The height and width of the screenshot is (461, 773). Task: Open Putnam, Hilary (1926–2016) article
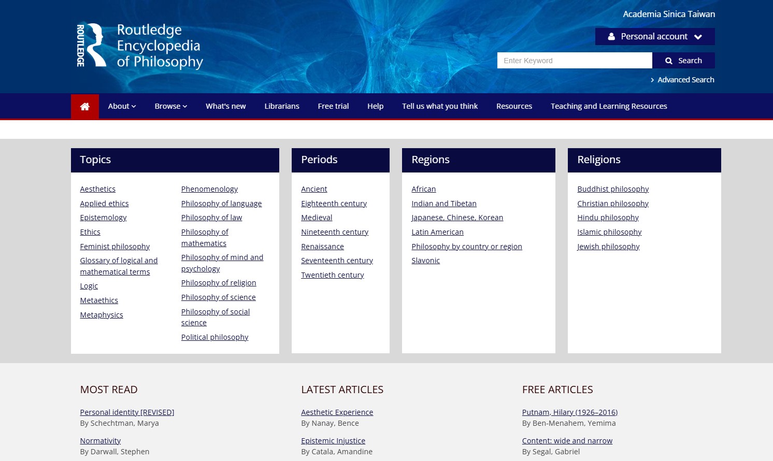coord(570,412)
